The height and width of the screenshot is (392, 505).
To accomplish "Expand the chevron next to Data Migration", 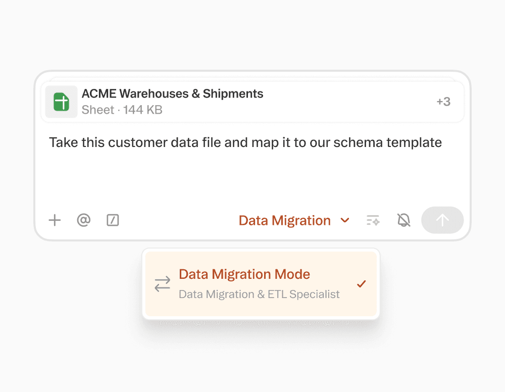I will 345,220.
